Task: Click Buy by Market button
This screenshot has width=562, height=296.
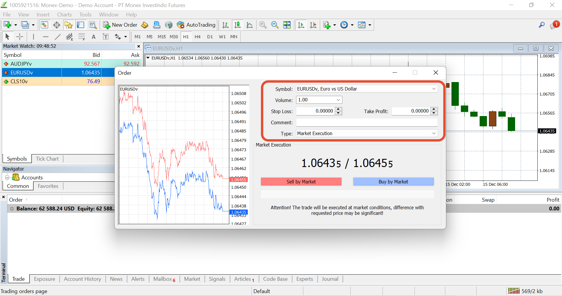Action: click(x=393, y=182)
